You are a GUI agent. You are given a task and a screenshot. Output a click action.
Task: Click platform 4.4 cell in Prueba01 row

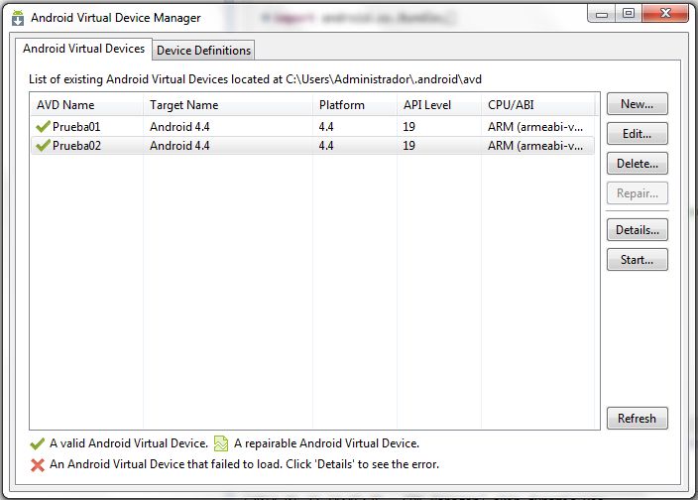pos(326,127)
